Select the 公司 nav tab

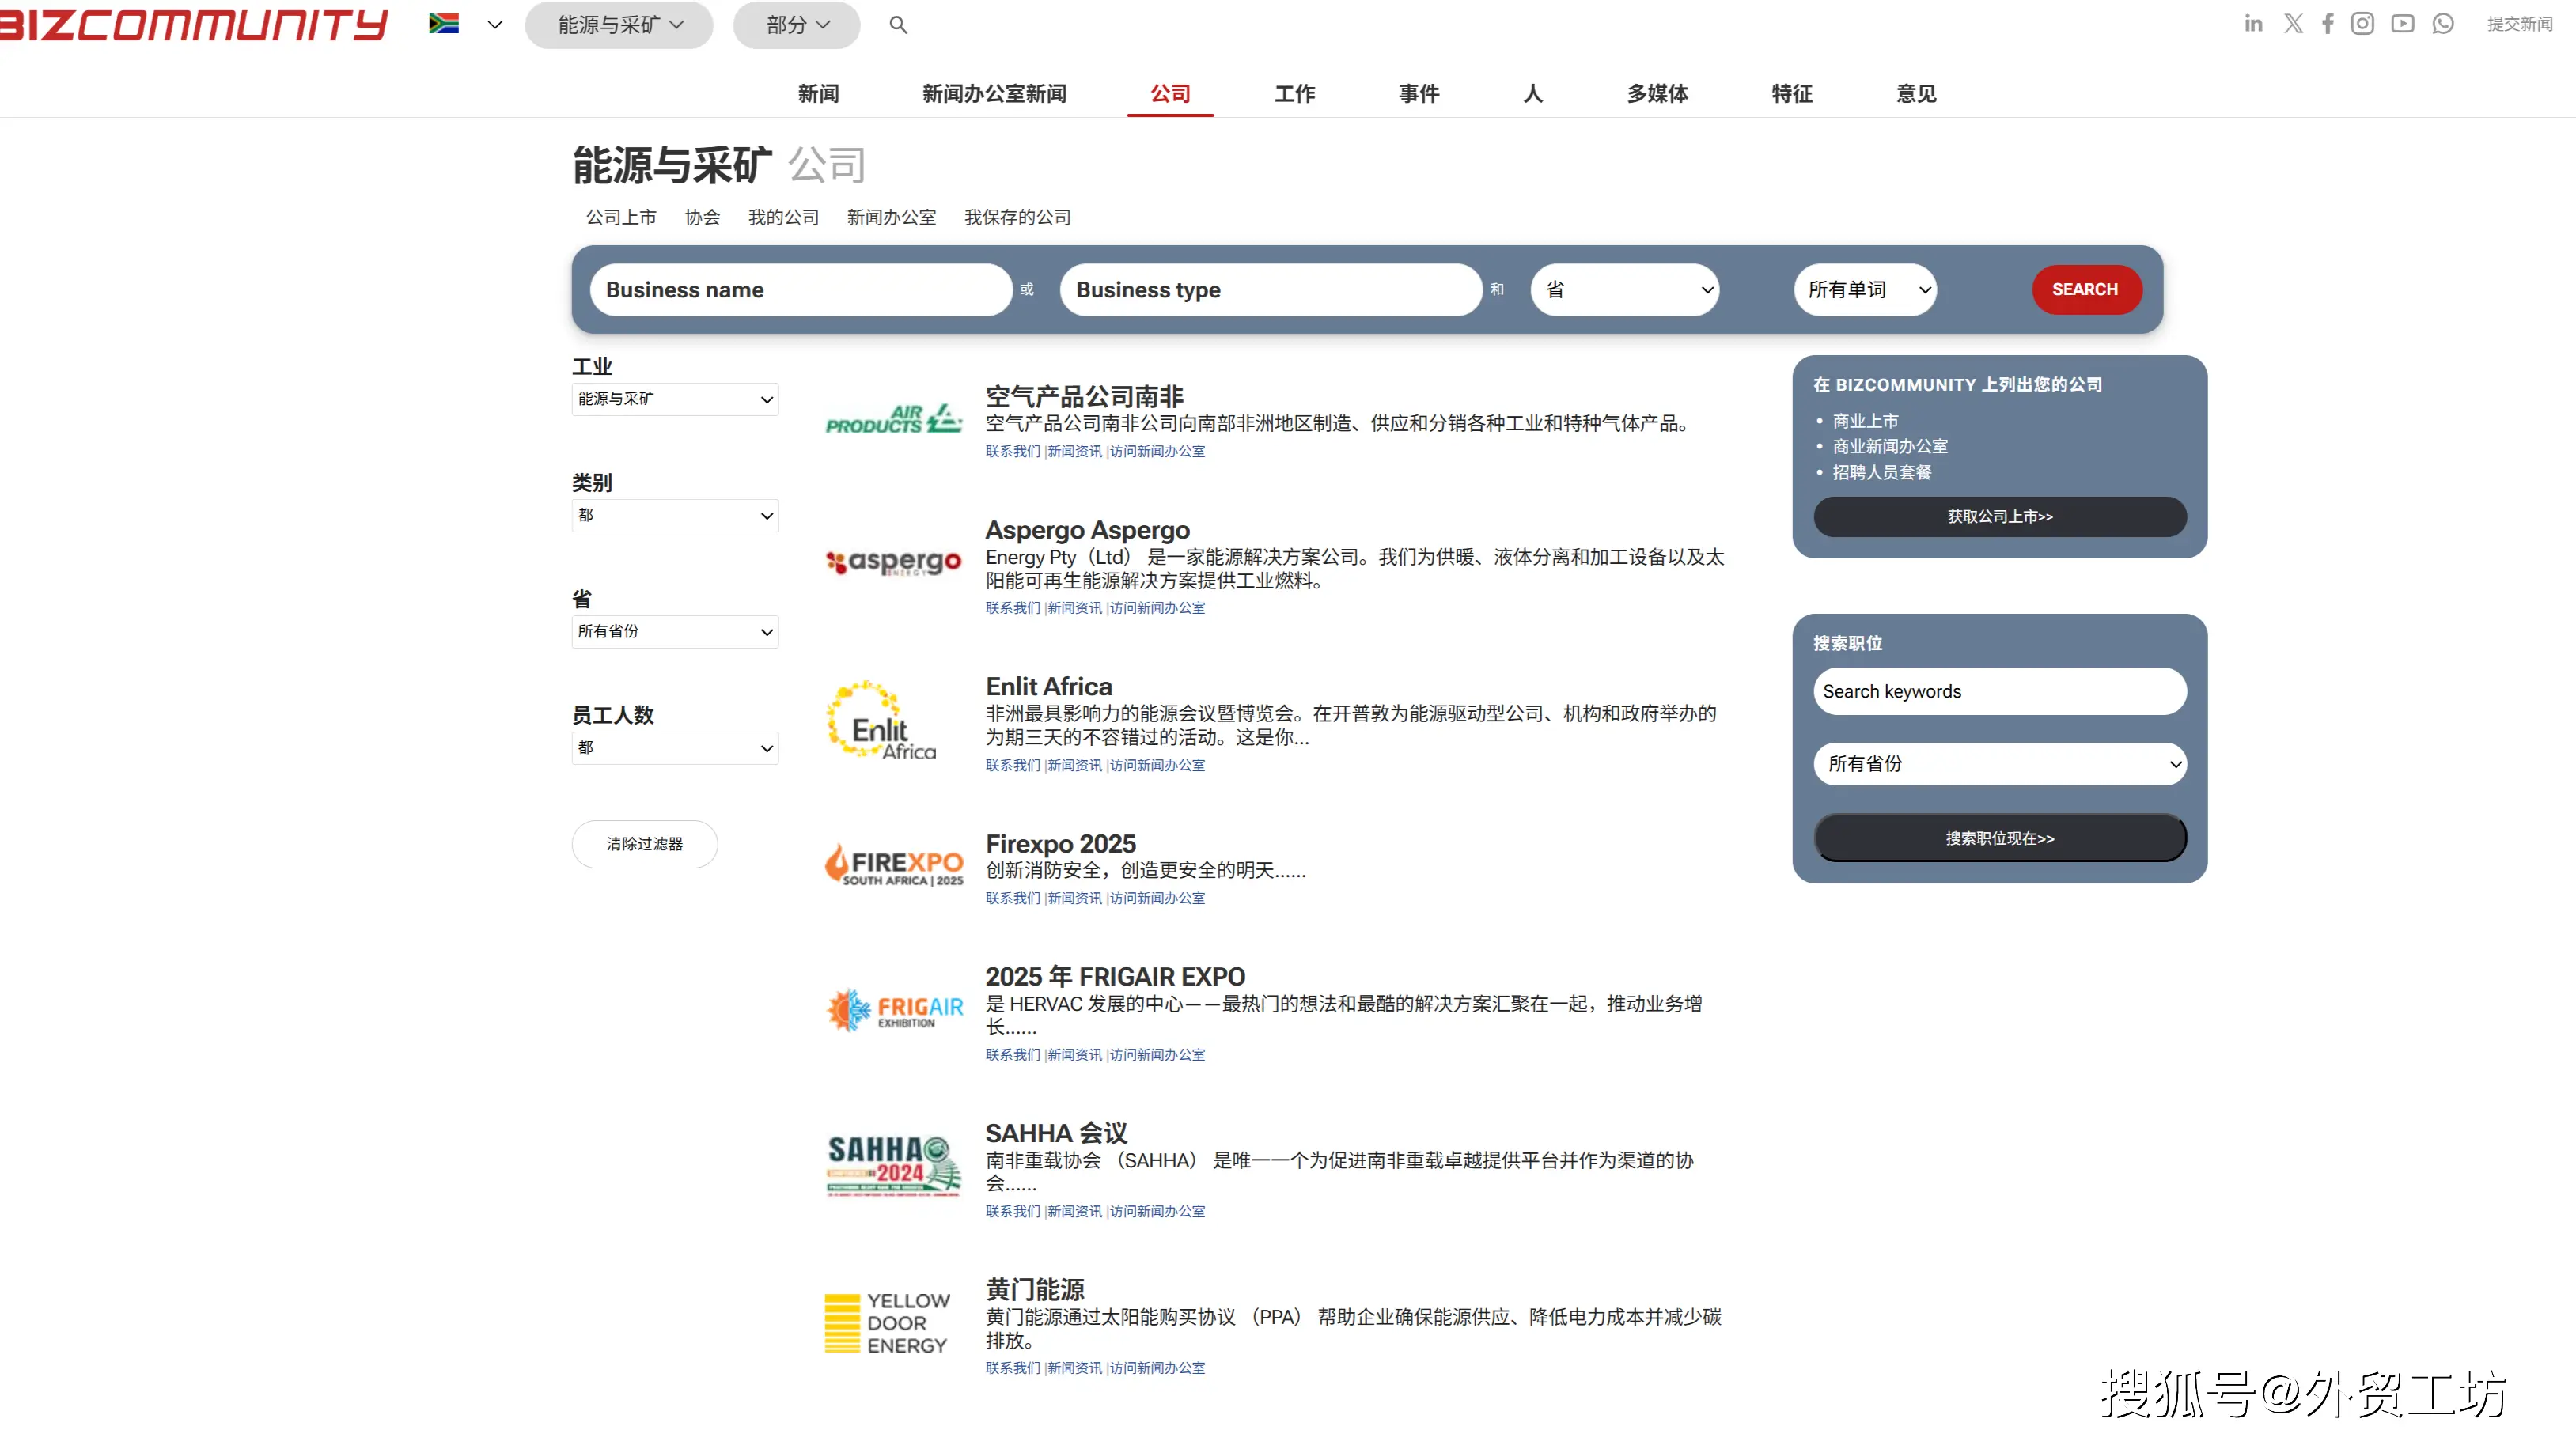click(x=1170, y=94)
